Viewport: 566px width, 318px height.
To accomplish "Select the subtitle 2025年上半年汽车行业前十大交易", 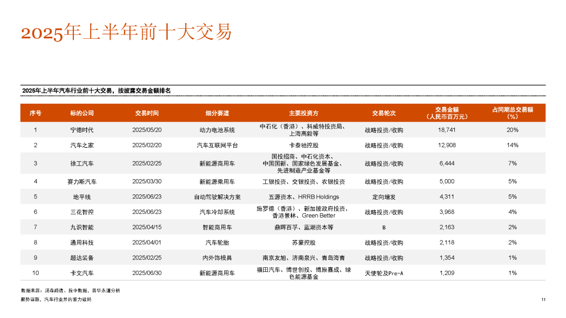I will pyautogui.click(x=67, y=91).
